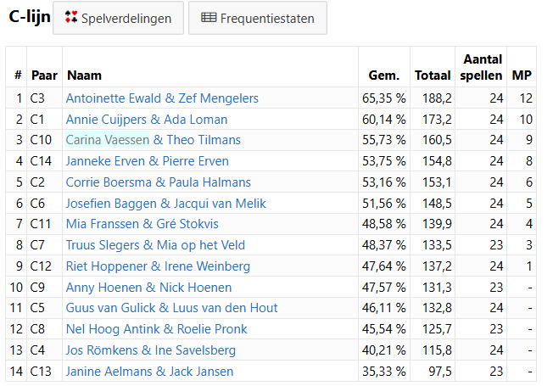
Task: Click Anny Hoenen & Nick Hoenen link
Action: click(148, 288)
